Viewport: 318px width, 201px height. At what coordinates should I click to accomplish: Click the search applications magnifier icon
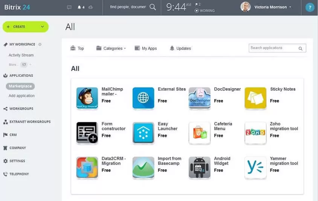tap(300, 49)
